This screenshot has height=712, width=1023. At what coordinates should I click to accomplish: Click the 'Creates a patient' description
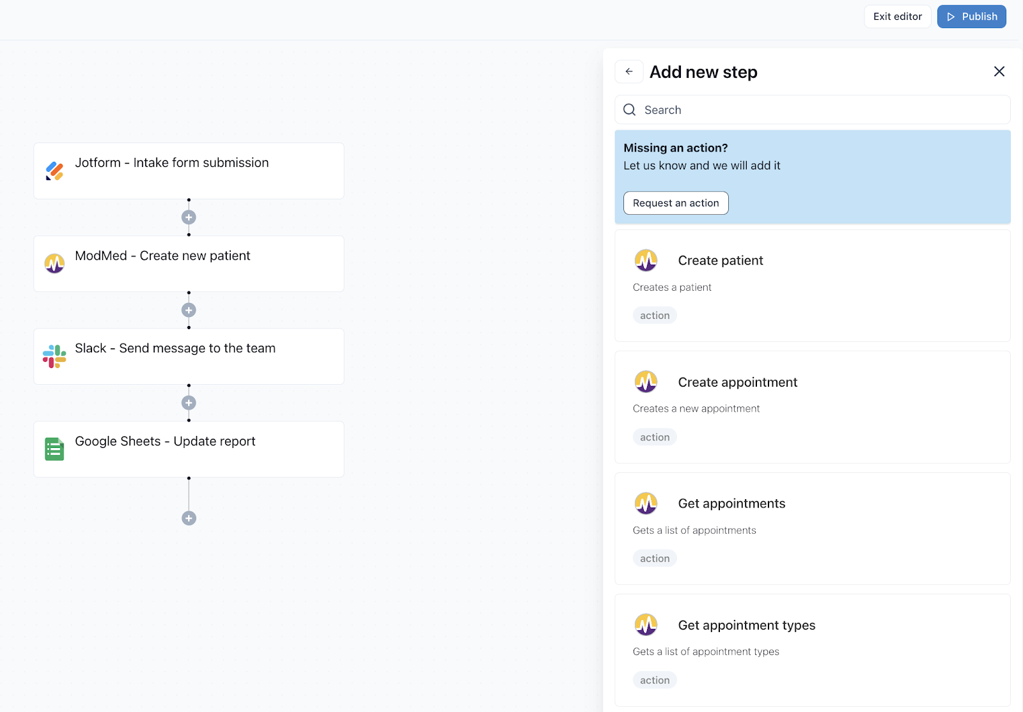(672, 288)
